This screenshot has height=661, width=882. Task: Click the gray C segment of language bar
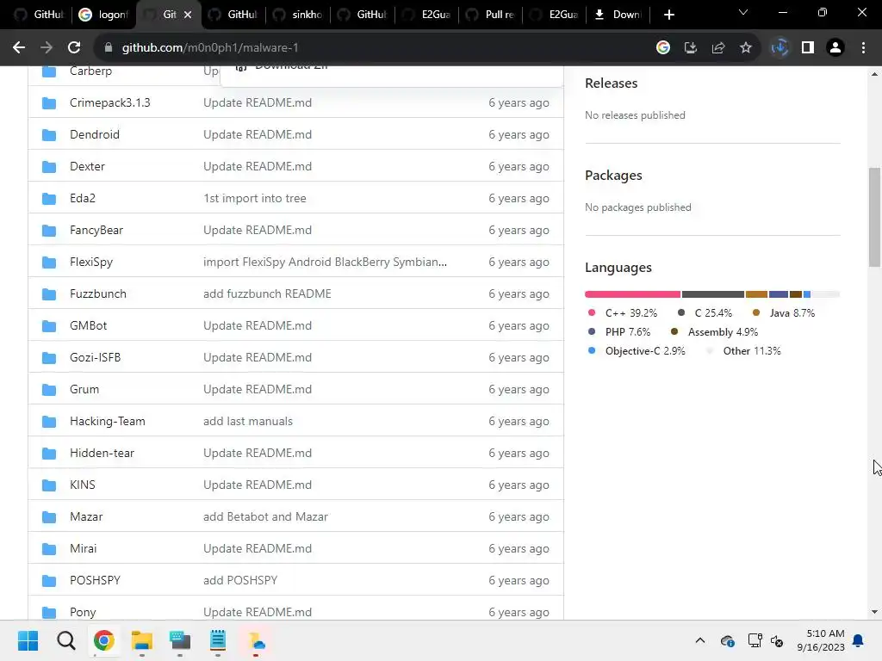pyautogui.click(x=712, y=294)
